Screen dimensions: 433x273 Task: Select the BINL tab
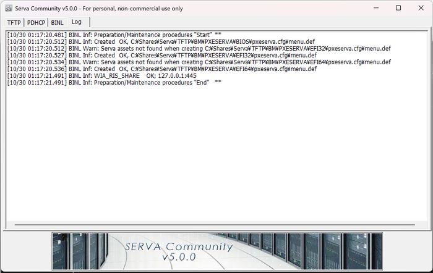click(x=57, y=22)
